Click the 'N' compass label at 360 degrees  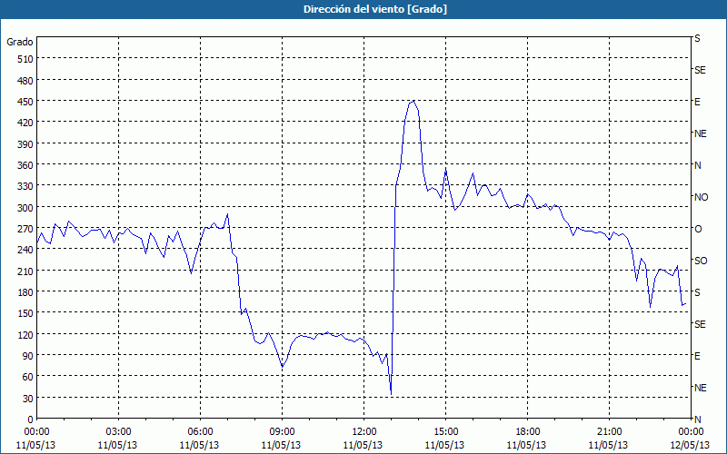[x=697, y=165]
